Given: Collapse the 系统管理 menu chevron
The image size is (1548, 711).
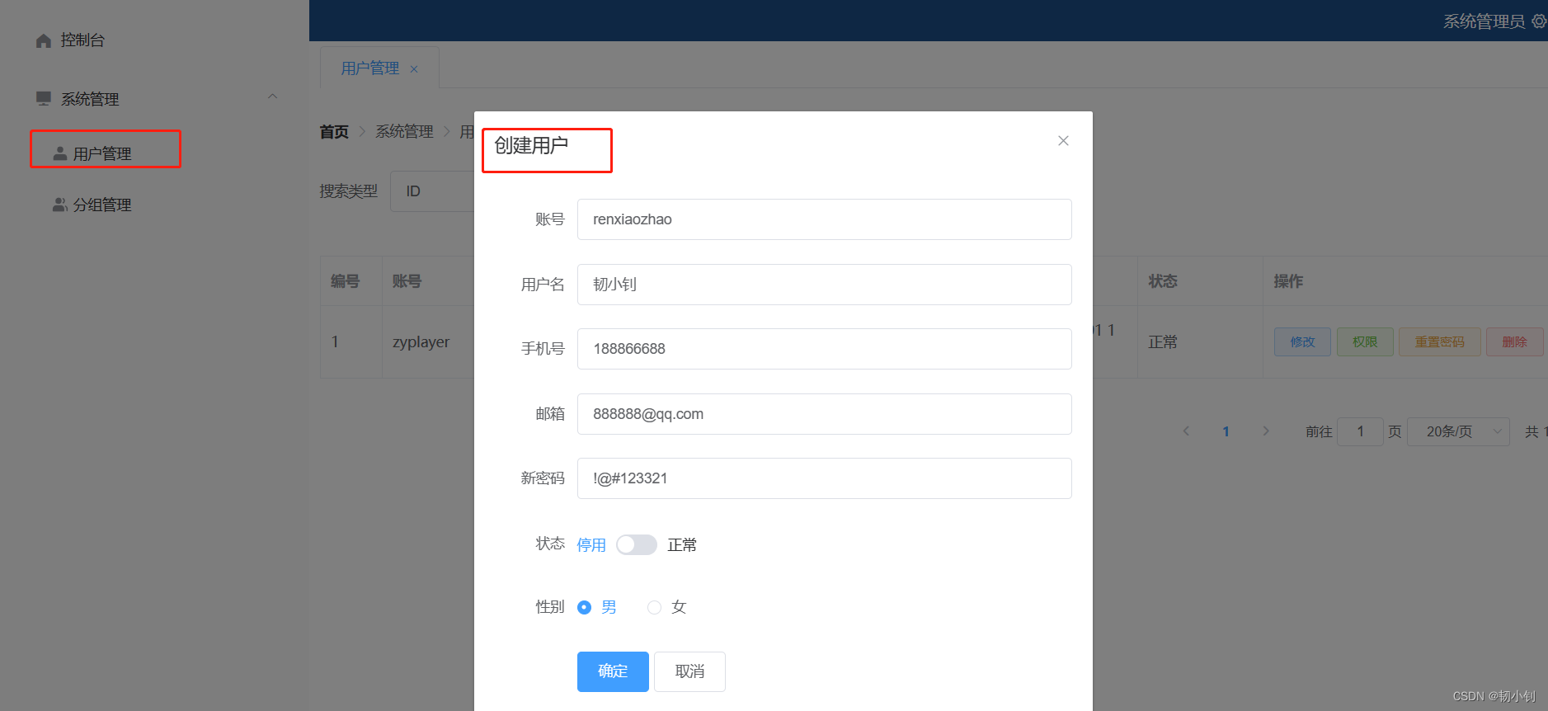Looking at the screenshot, I should (272, 97).
